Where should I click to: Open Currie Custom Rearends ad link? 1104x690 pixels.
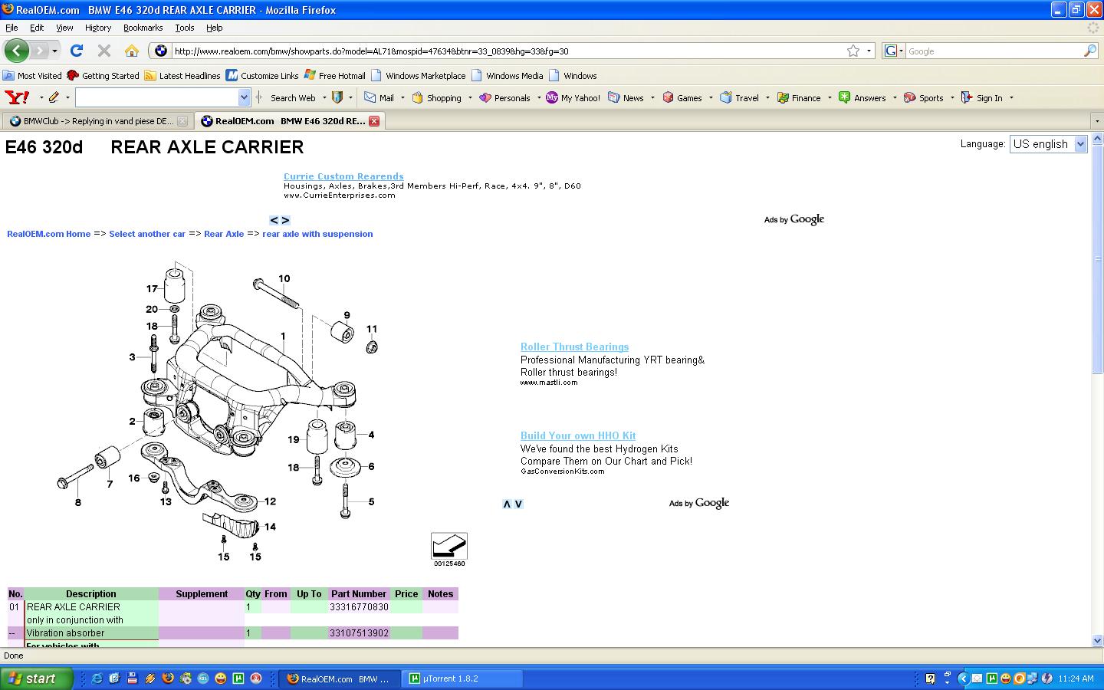point(343,176)
